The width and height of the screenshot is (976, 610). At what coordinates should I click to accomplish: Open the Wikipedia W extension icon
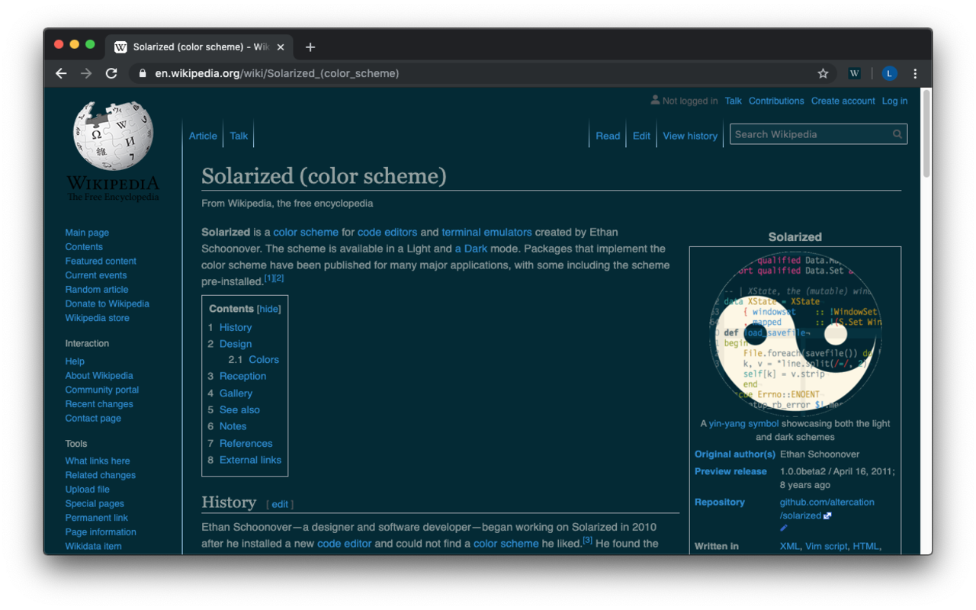(x=854, y=73)
